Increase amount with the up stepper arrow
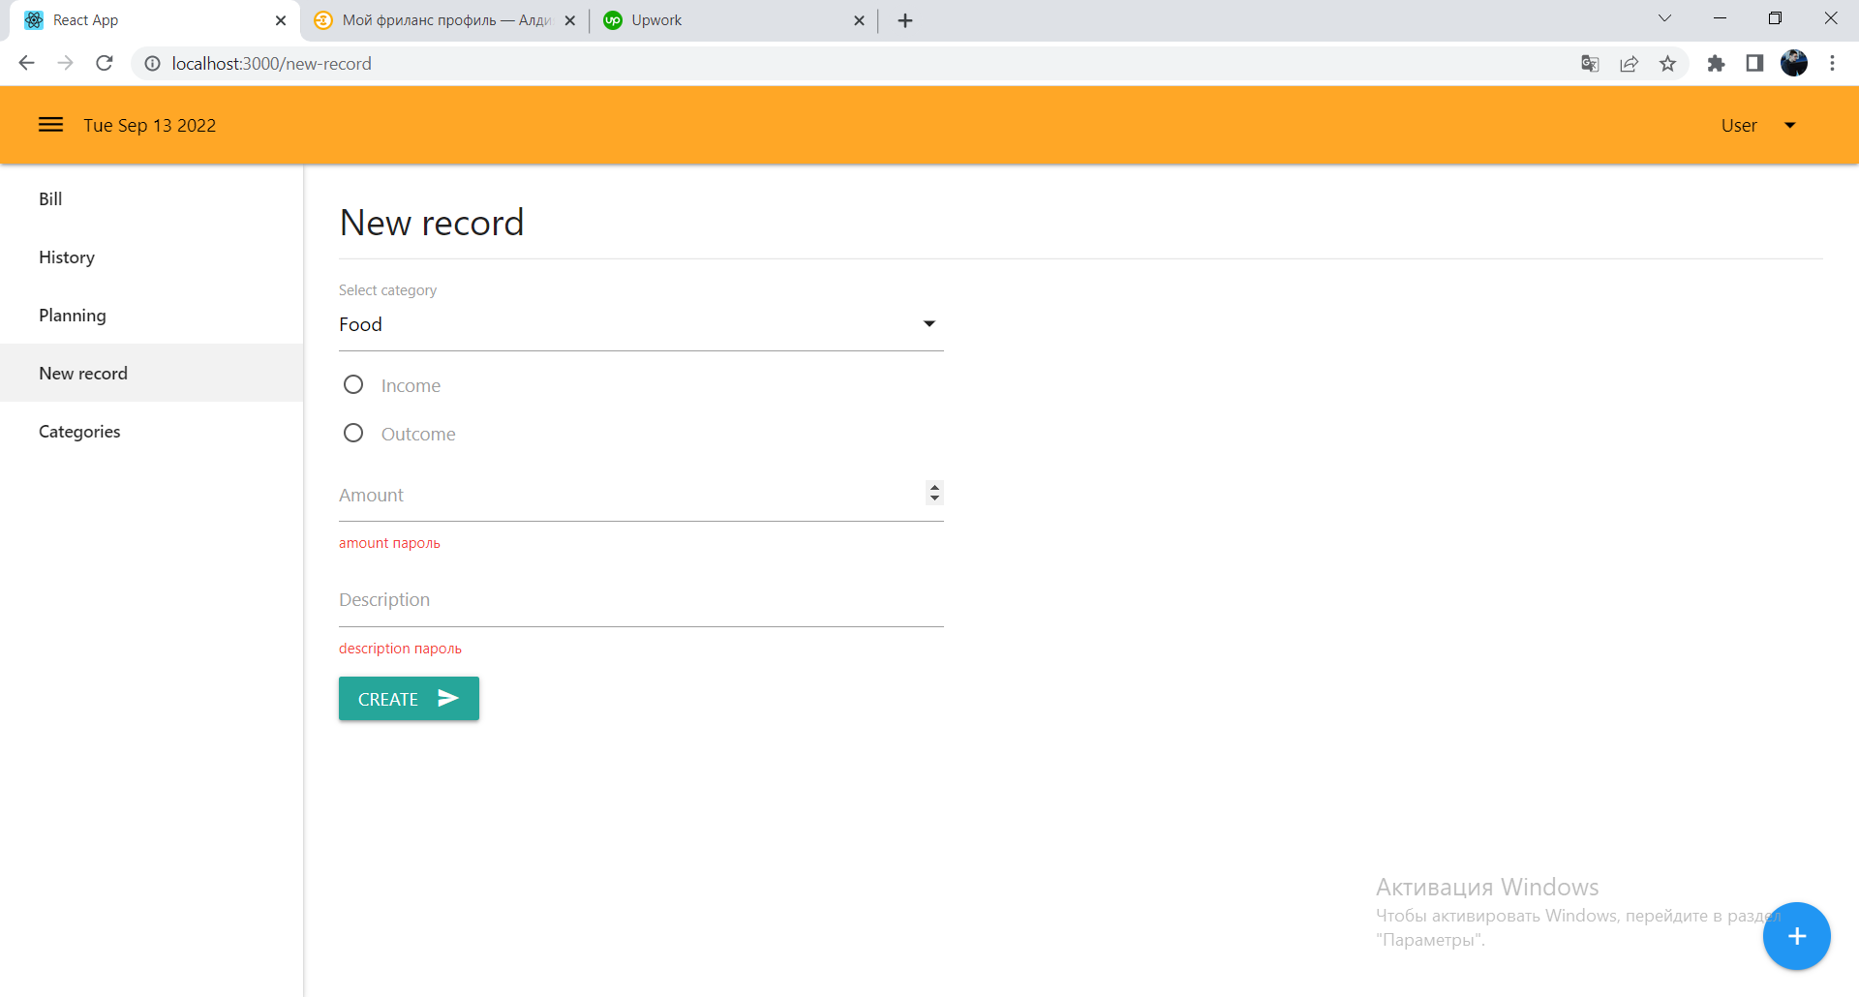1859x997 pixels. [x=934, y=487]
